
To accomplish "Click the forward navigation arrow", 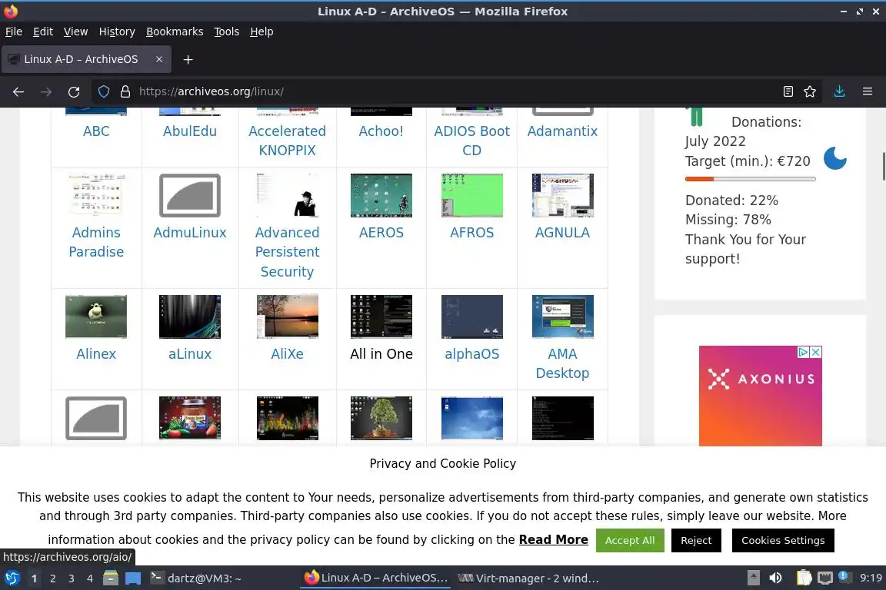I will click(x=46, y=91).
